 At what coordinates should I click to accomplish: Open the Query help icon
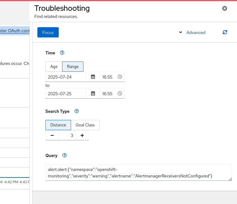point(65,155)
